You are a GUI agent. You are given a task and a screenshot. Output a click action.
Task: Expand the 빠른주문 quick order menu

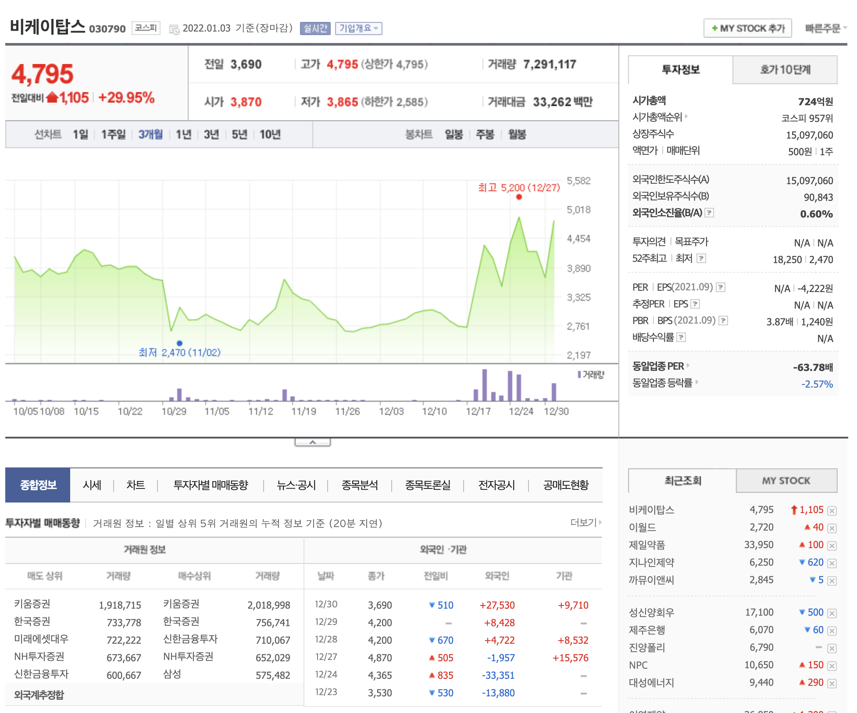825,29
